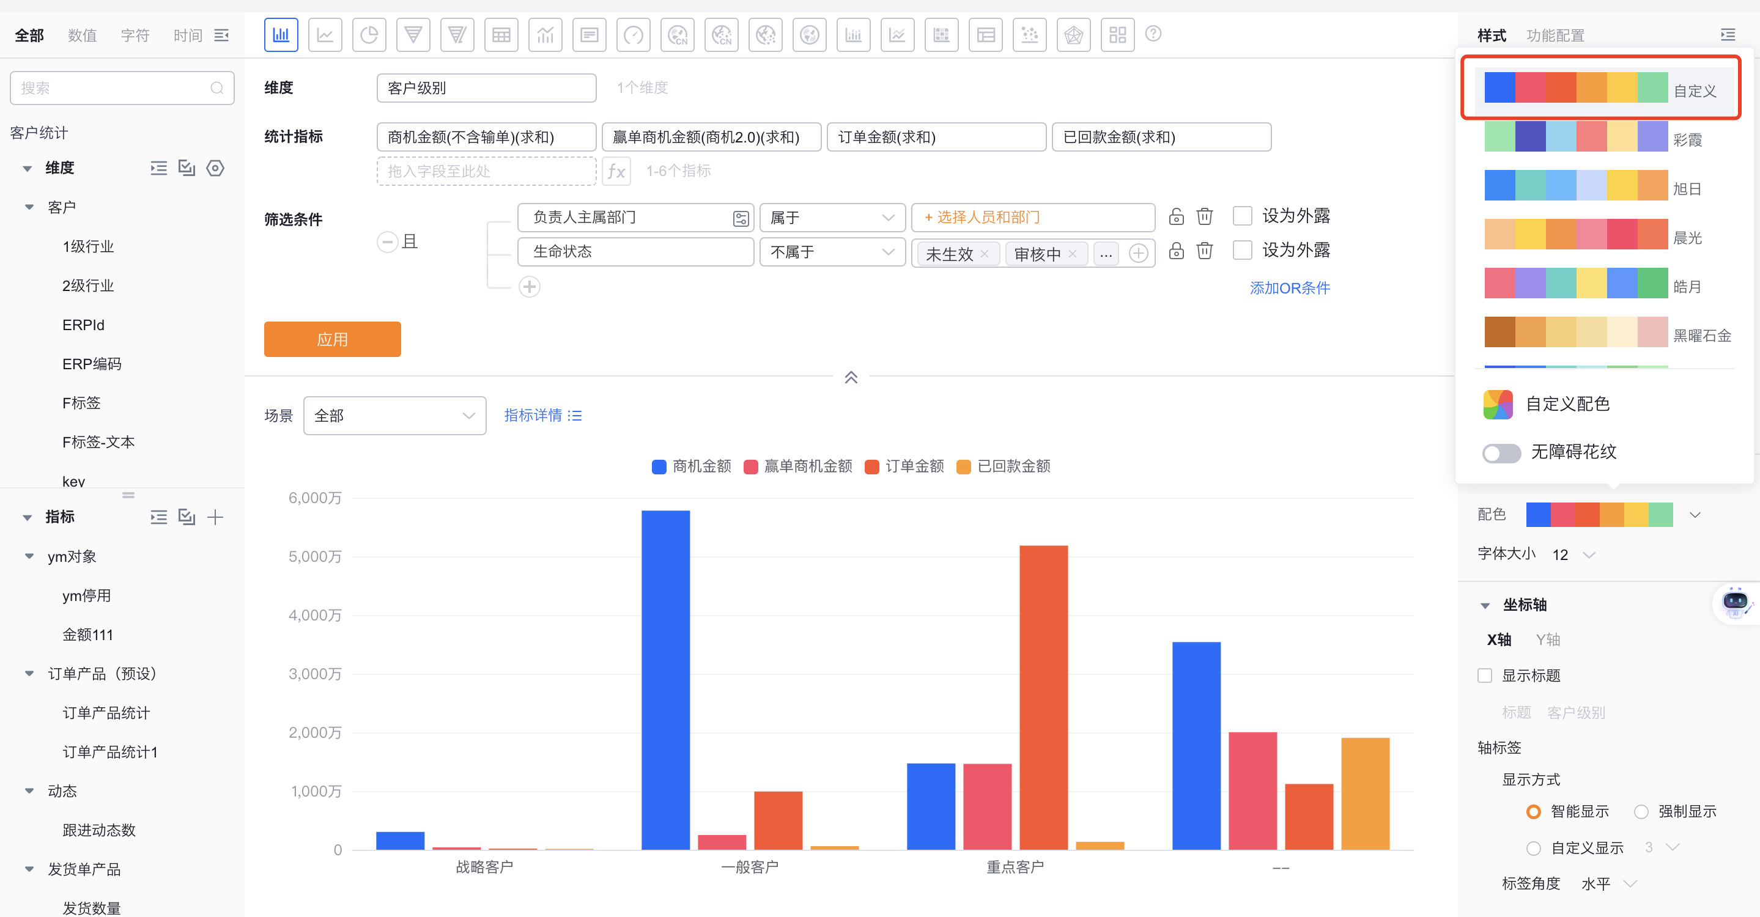Enable the 显示标题 checkbox
Screen dimensions: 1760x917
click(1485, 676)
